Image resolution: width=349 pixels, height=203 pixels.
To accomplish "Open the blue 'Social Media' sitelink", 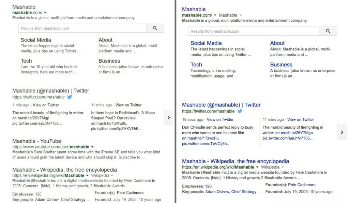I will (206, 43).
